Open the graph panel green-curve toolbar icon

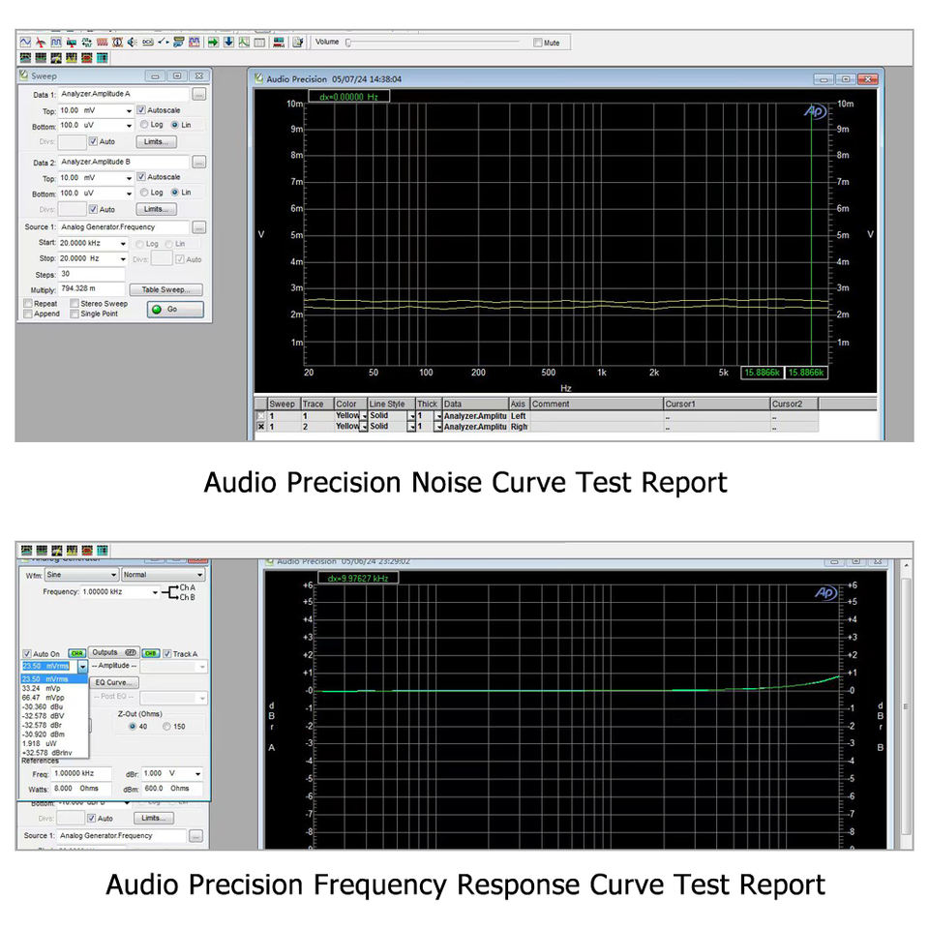coord(244,42)
